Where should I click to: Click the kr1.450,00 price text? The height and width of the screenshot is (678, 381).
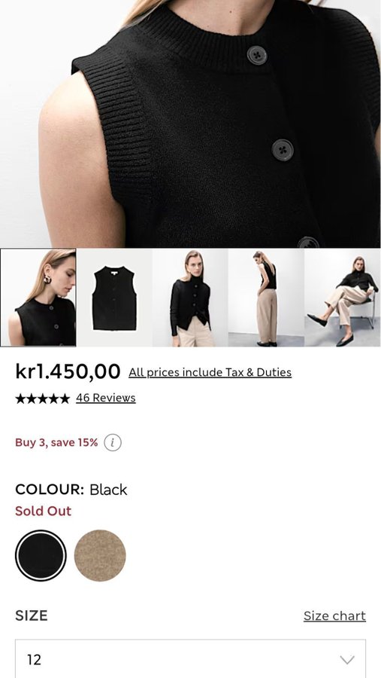click(x=68, y=371)
